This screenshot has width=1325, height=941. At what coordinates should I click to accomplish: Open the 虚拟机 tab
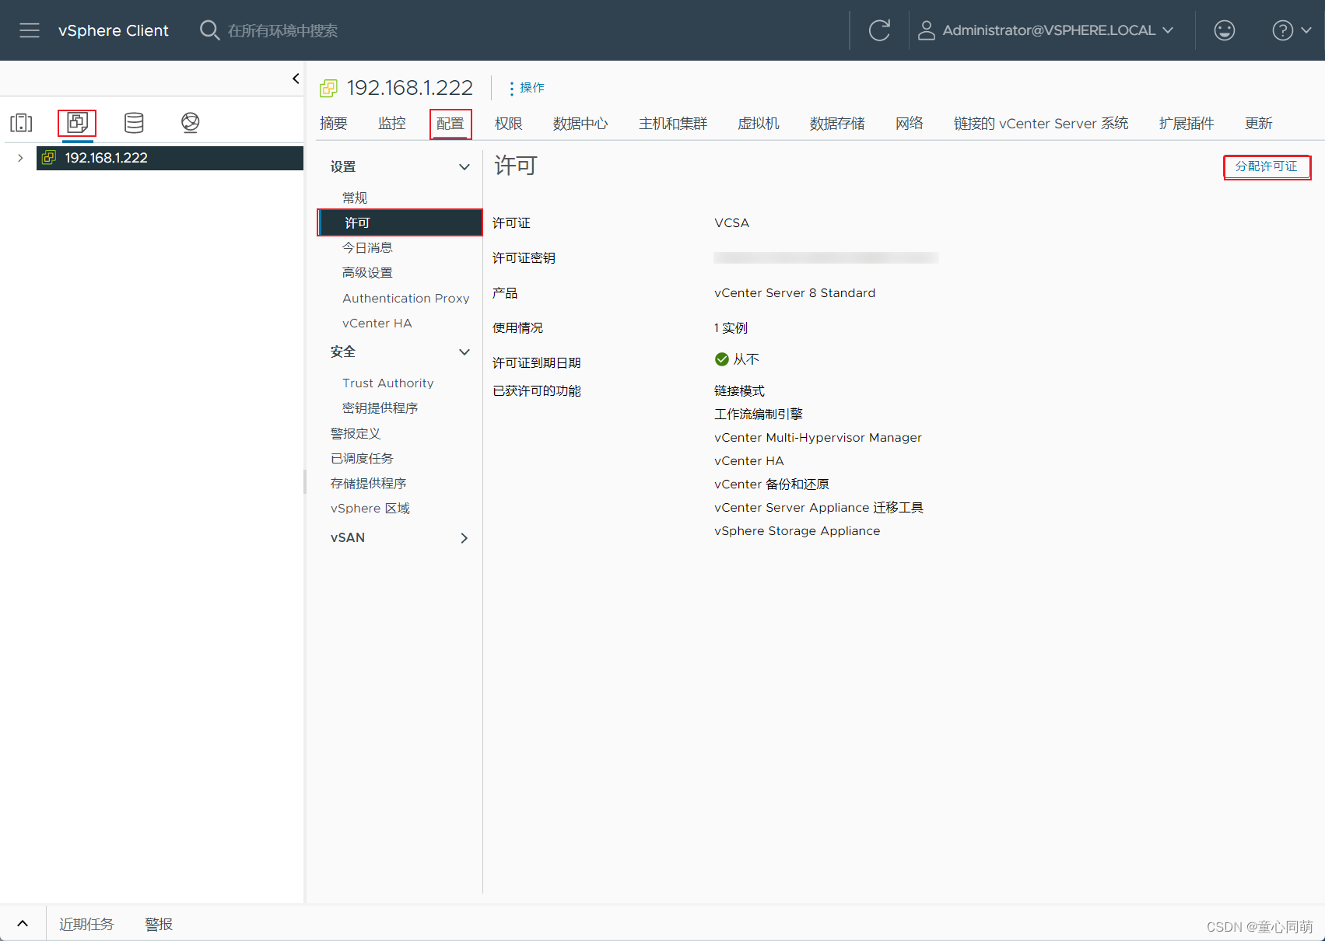[758, 123]
